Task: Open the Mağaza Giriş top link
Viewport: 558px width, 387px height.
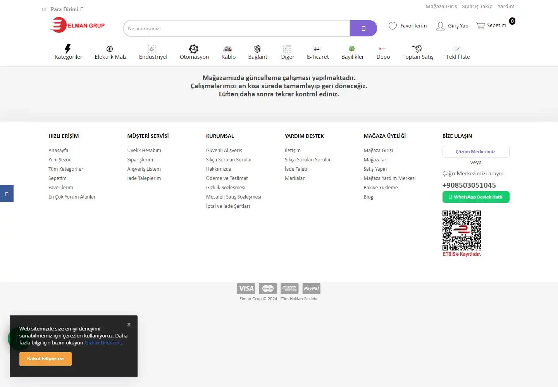Action: tap(441, 6)
